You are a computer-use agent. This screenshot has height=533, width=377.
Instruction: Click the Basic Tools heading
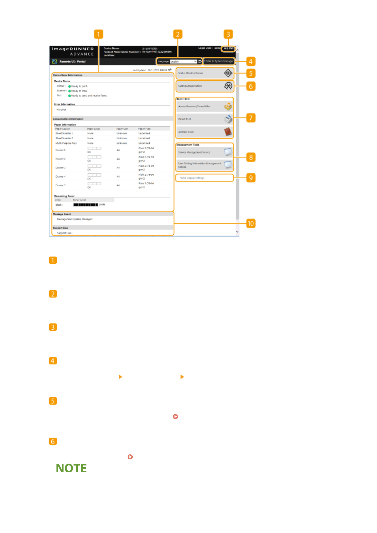[x=183, y=99]
